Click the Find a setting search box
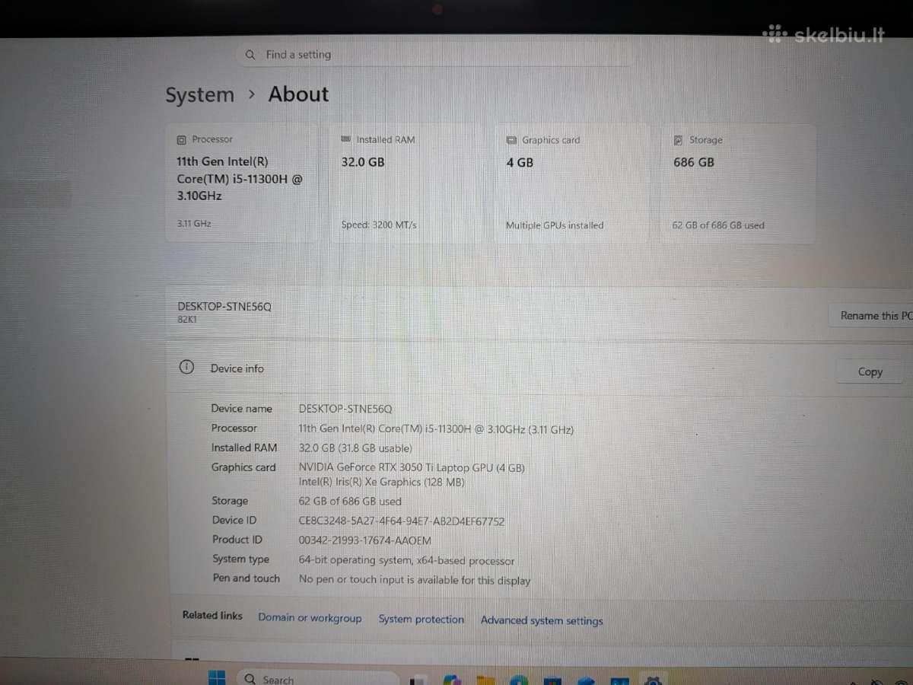The image size is (913, 685). (435, 55)
